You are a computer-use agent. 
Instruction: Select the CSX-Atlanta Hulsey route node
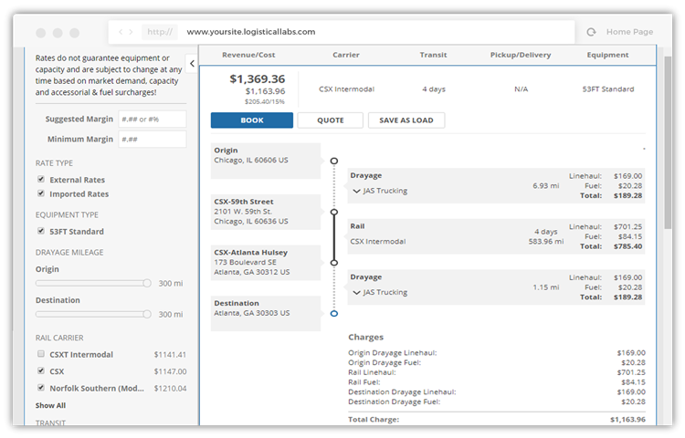(334, 263)
